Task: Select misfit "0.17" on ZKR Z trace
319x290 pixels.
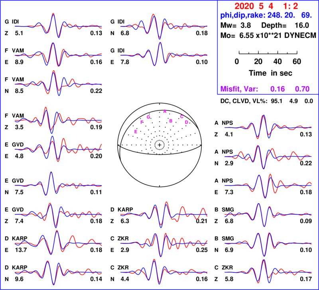Action: tap(306, 279)
